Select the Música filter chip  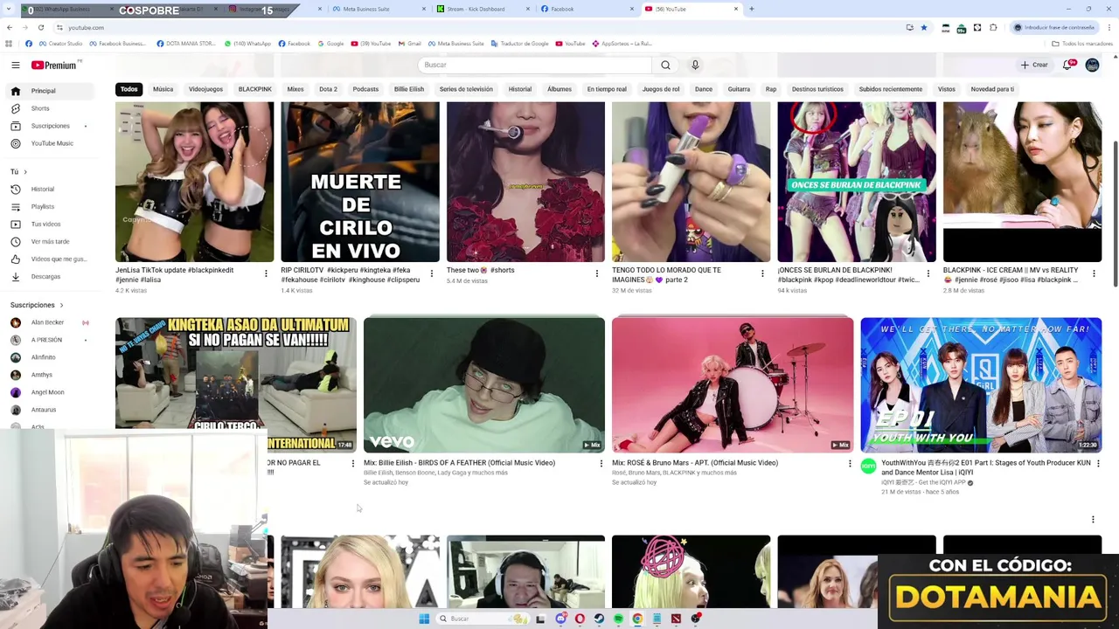coord(163,89)
